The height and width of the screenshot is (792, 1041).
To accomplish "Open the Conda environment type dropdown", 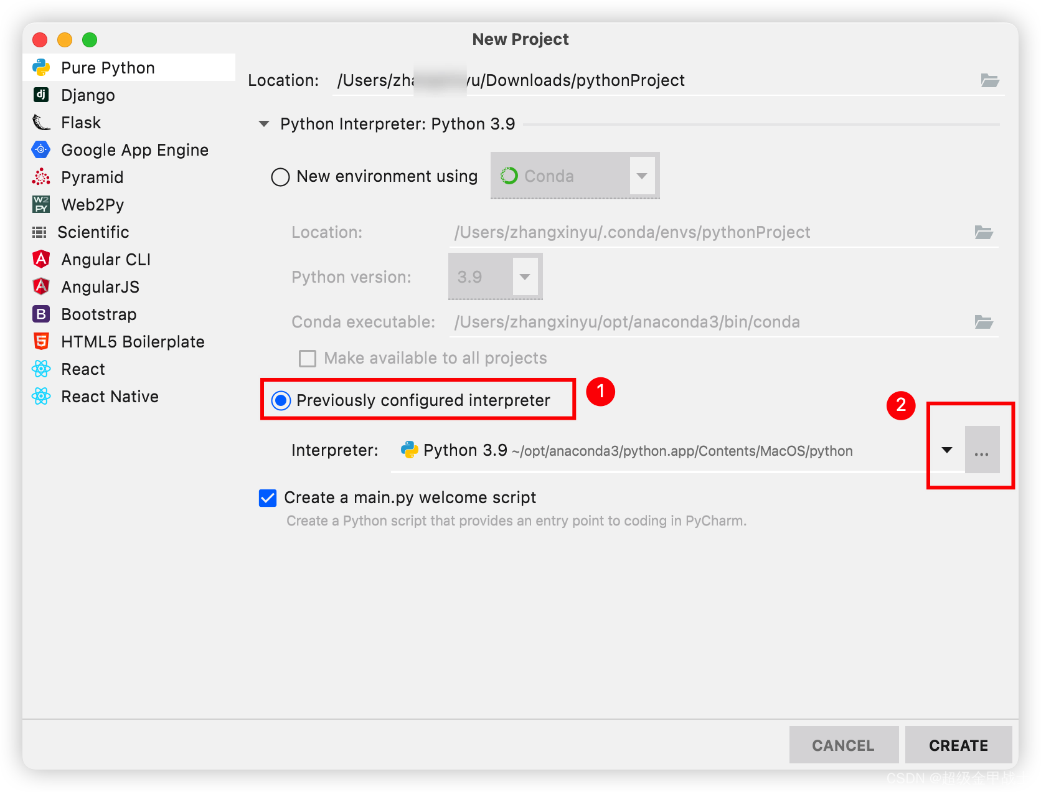I will (x=575, y=176).
